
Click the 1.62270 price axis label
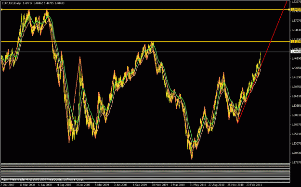pos(296,1)
